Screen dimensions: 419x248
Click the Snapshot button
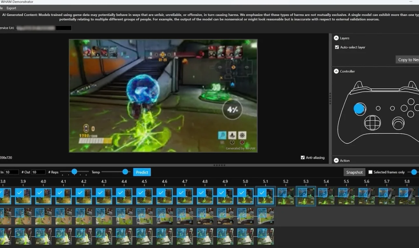click(354, 172)
